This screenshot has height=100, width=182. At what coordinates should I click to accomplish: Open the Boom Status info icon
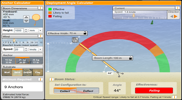point(51,79)
